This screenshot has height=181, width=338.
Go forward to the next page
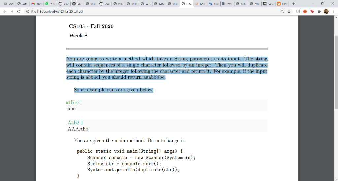pyautogui.click(x=12, y=12)
